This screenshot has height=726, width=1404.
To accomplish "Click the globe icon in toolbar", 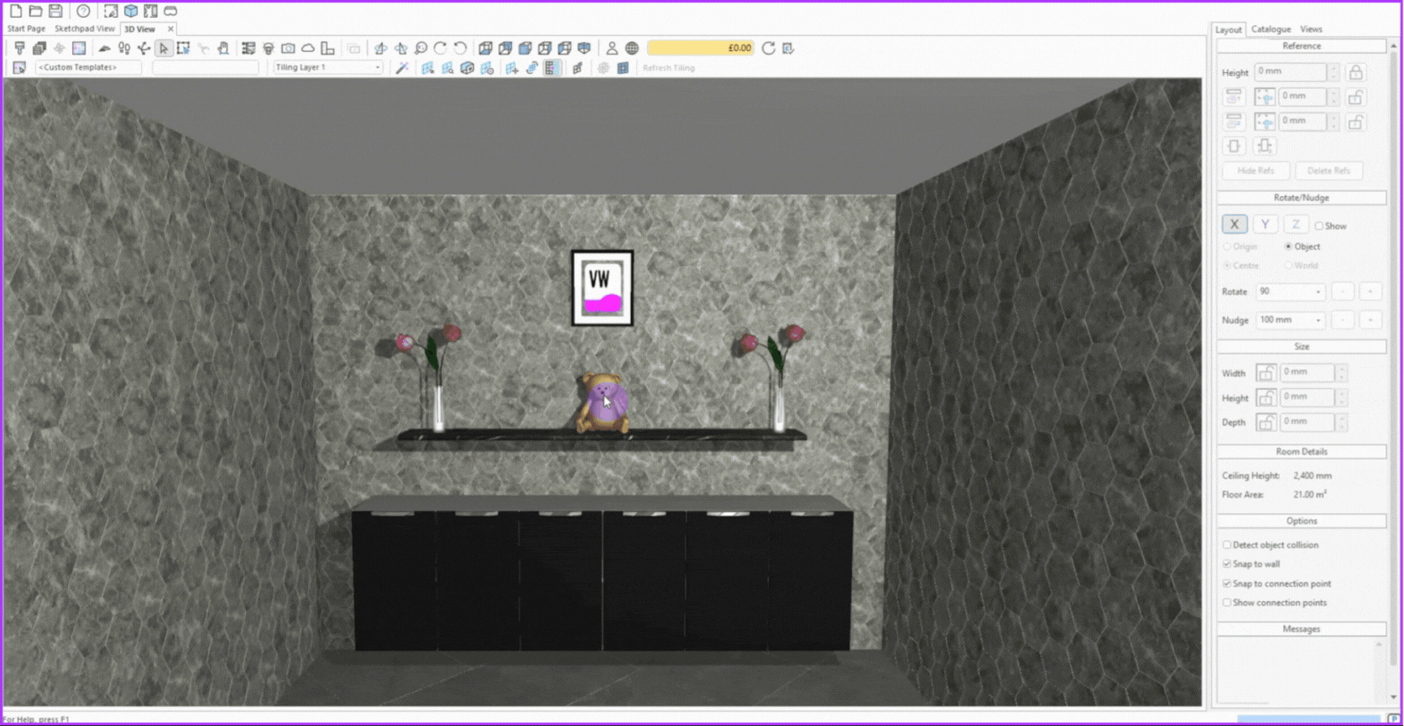I will click(x=632, y=49).
